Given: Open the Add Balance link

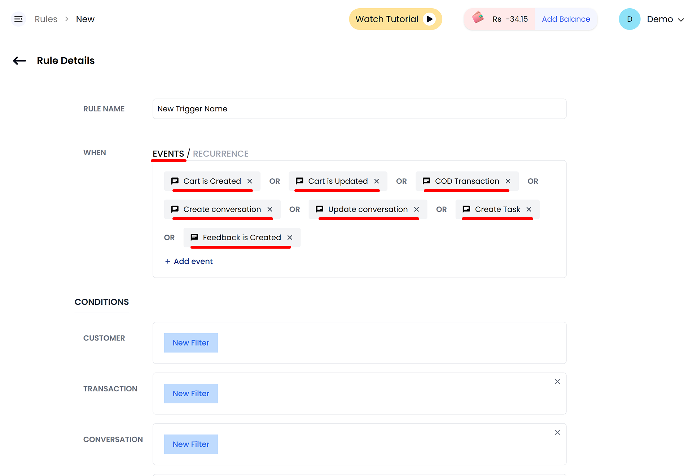Looking at the screenshot, I should [x=566, y=19].
